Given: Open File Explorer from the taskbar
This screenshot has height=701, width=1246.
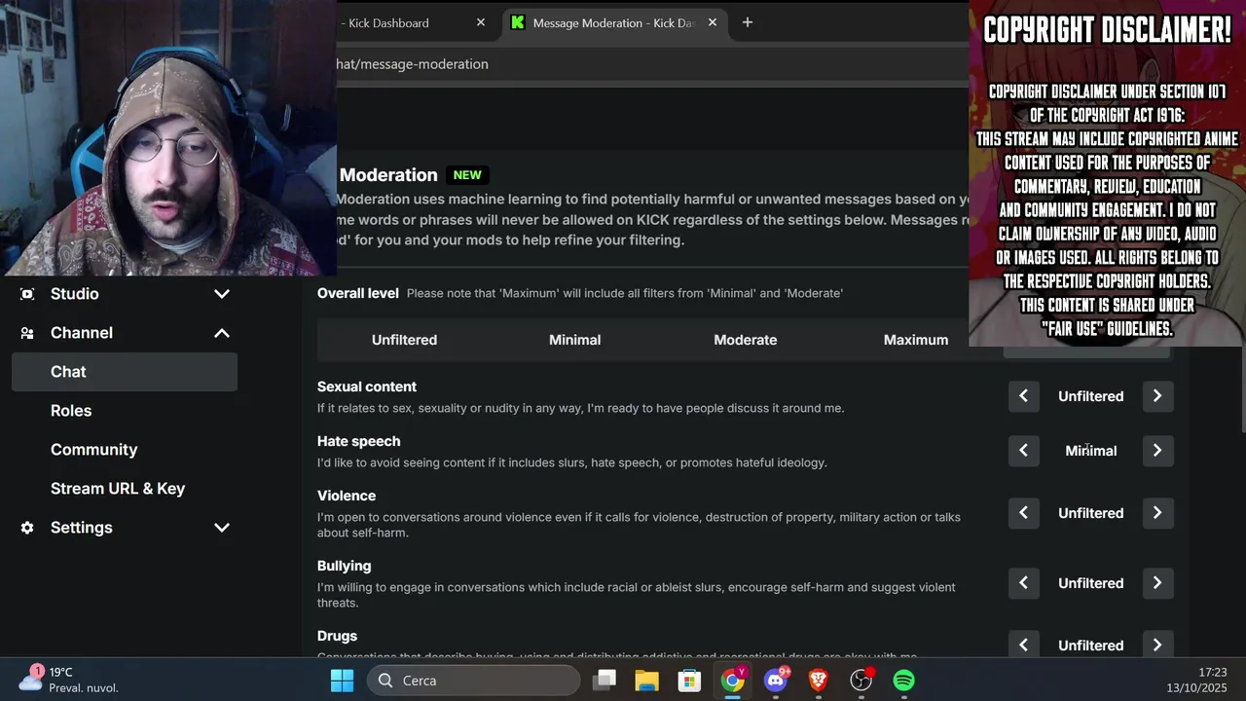Looking at the screenshot, I should (x=647, y=681).
